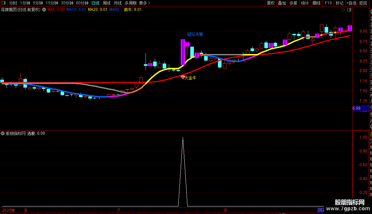The height and width of the screenshot is (214, 372).
Task: Click the 返回 back button
Action: pyautogui.click(x=363, y=3)
